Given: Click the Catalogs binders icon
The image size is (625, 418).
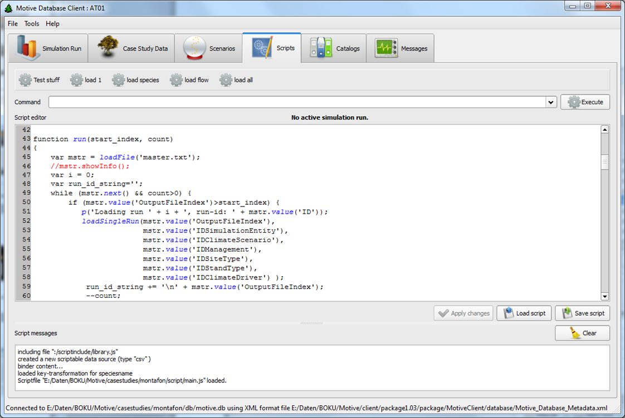Looking at the screenshot, I should click(321, 48).
